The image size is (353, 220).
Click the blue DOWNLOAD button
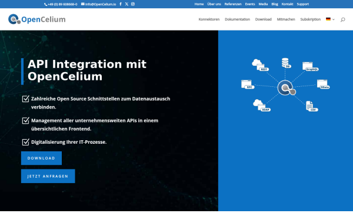[x=41, y=158]
